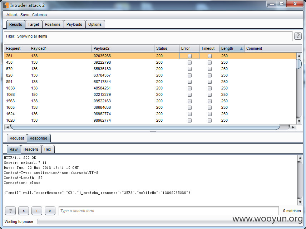Select request 1563 row

[x=150, y=101]
